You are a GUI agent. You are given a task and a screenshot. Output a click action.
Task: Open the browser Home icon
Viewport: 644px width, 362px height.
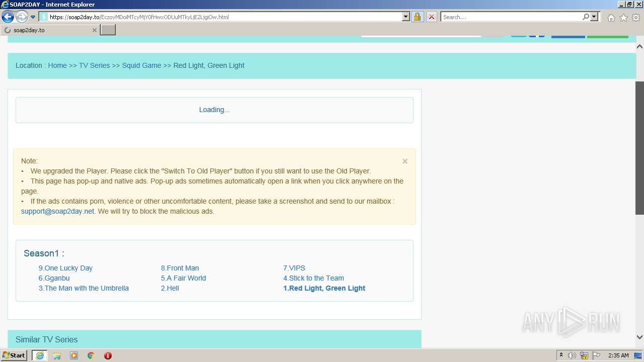(611, 18)
